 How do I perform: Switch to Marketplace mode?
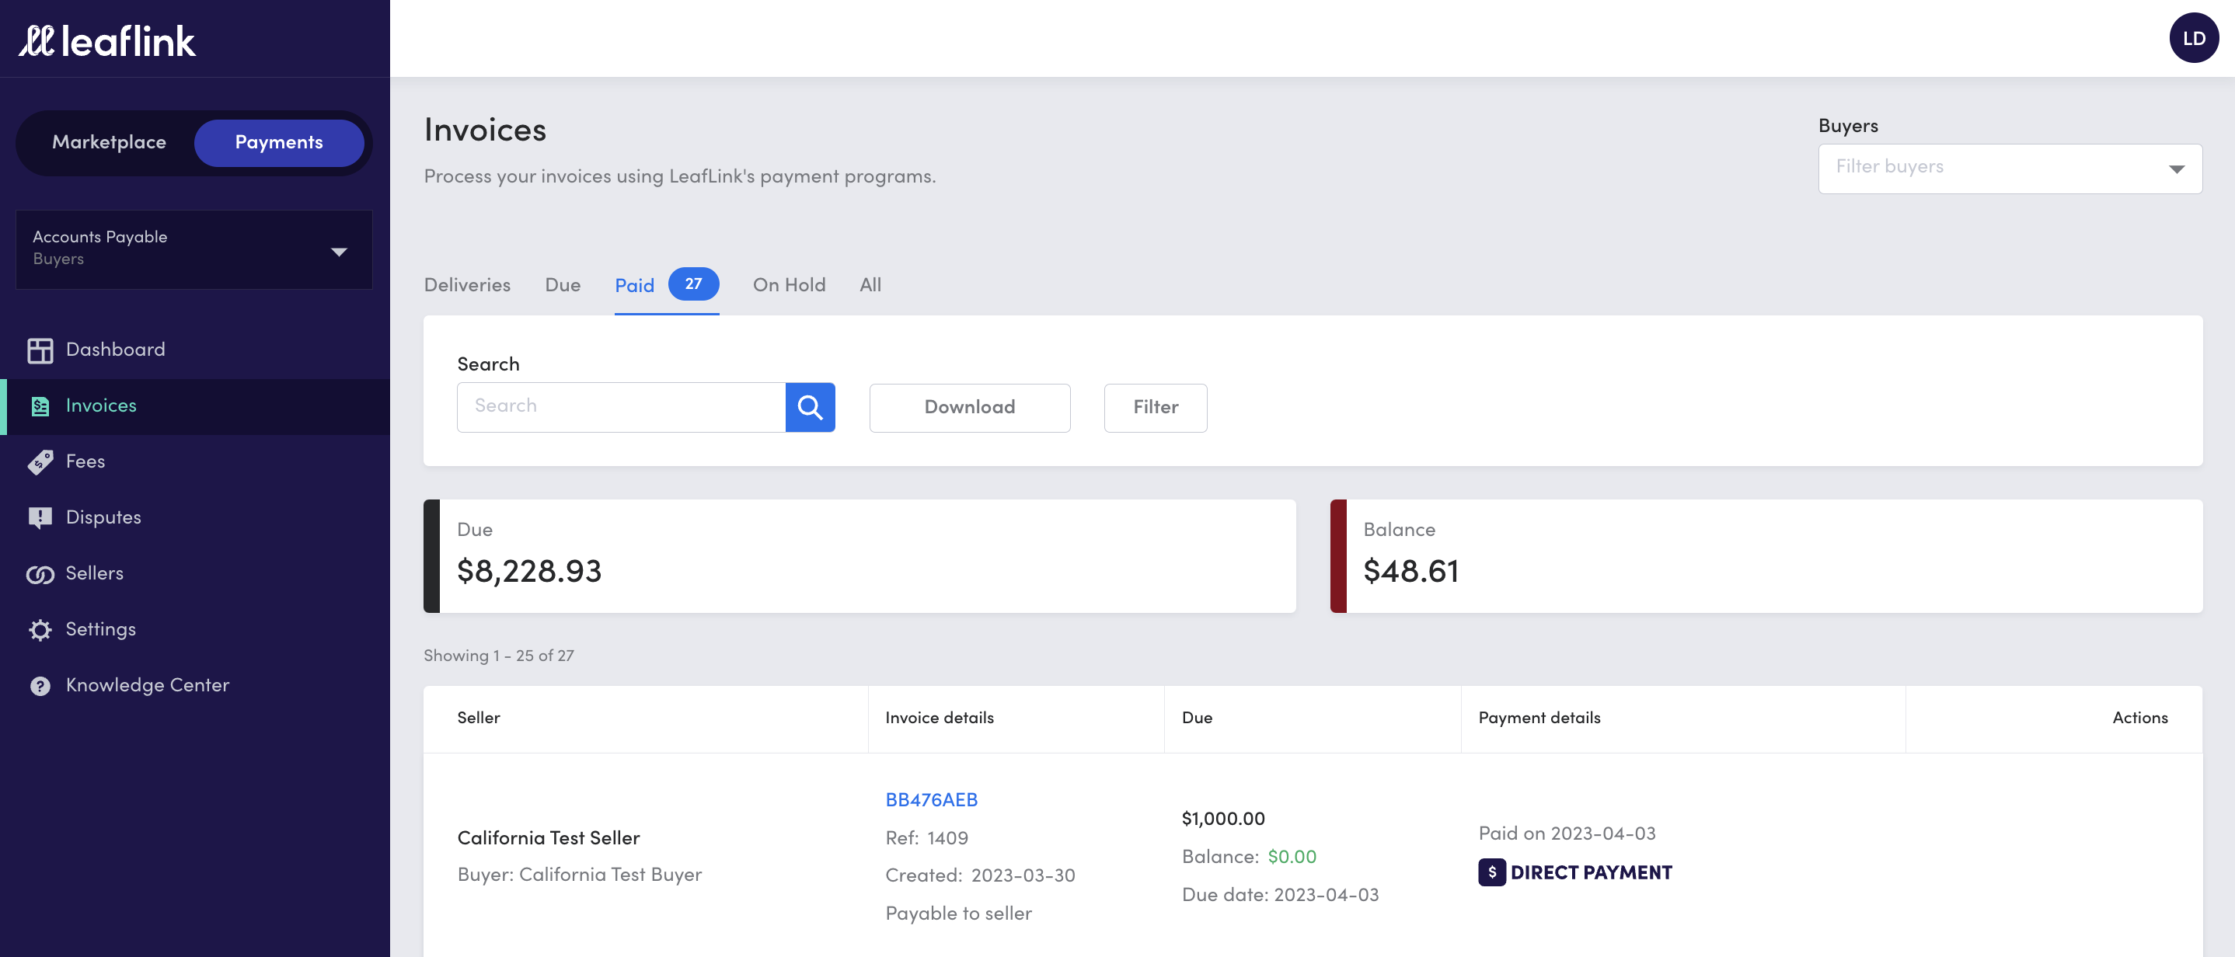click(x=110, y=142)
